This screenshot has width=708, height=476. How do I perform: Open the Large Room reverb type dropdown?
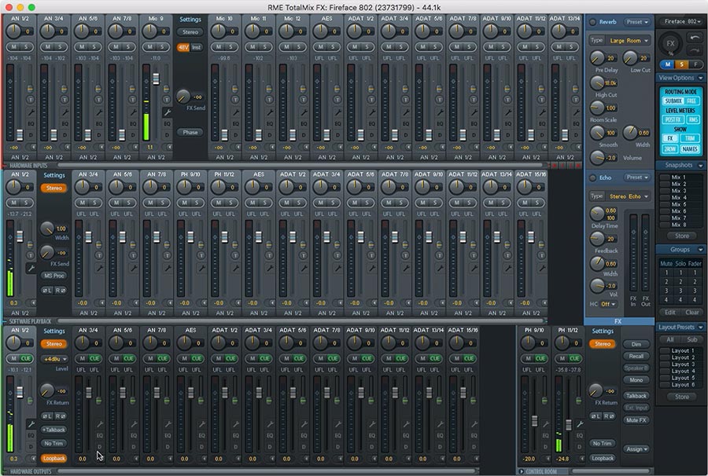pyautogui.click(x=626, y=39)
